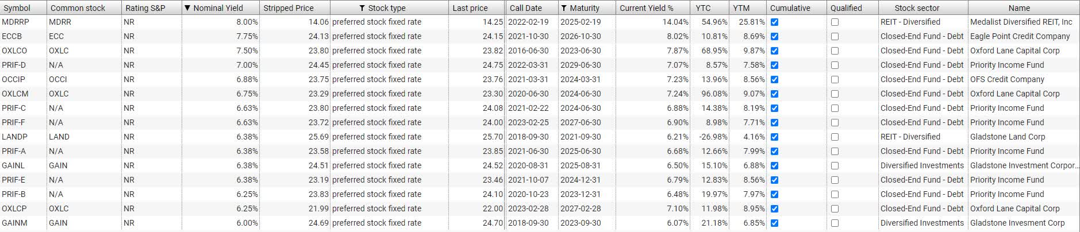Enable Qualified checkbox for LANDP row
Viewport: 1080px width, 232px height.
pos(835,137)
